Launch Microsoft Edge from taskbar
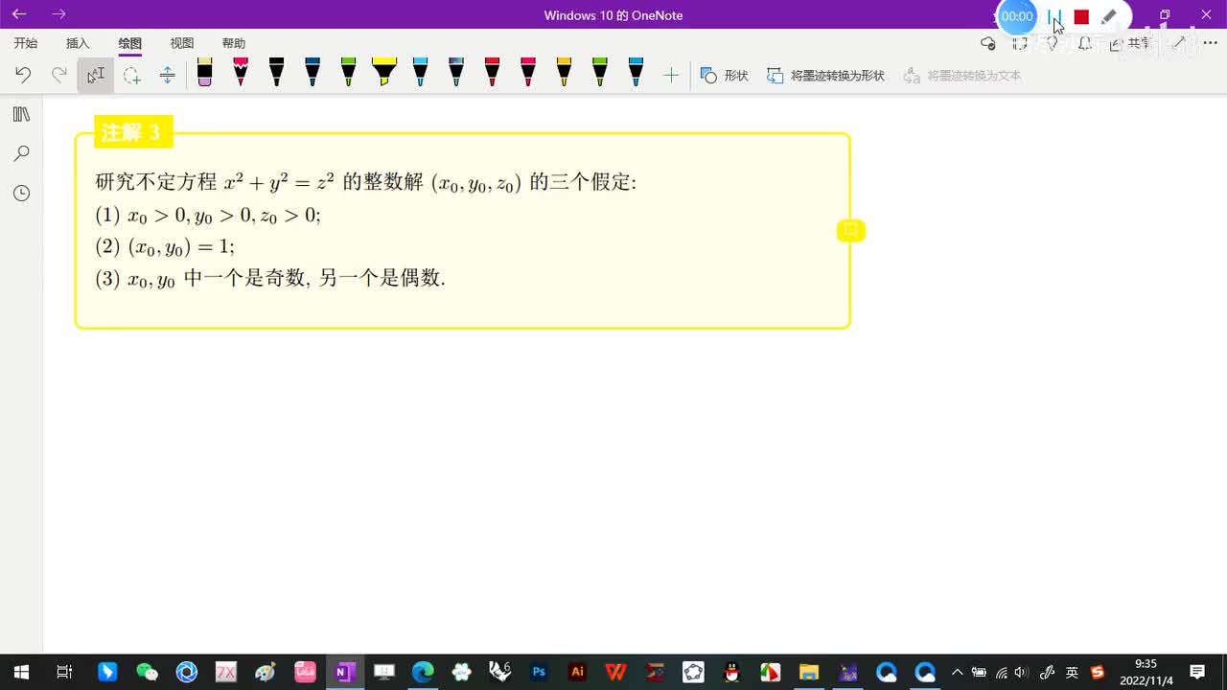This screenshot has width=1227, height=690. (x=423, y=672)
